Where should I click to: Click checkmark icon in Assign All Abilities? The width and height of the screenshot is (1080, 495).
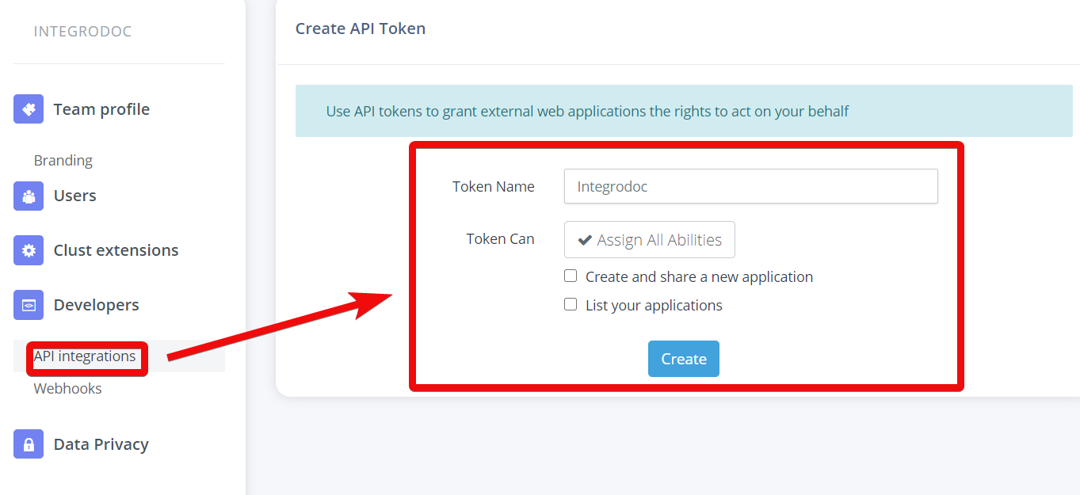585,240
